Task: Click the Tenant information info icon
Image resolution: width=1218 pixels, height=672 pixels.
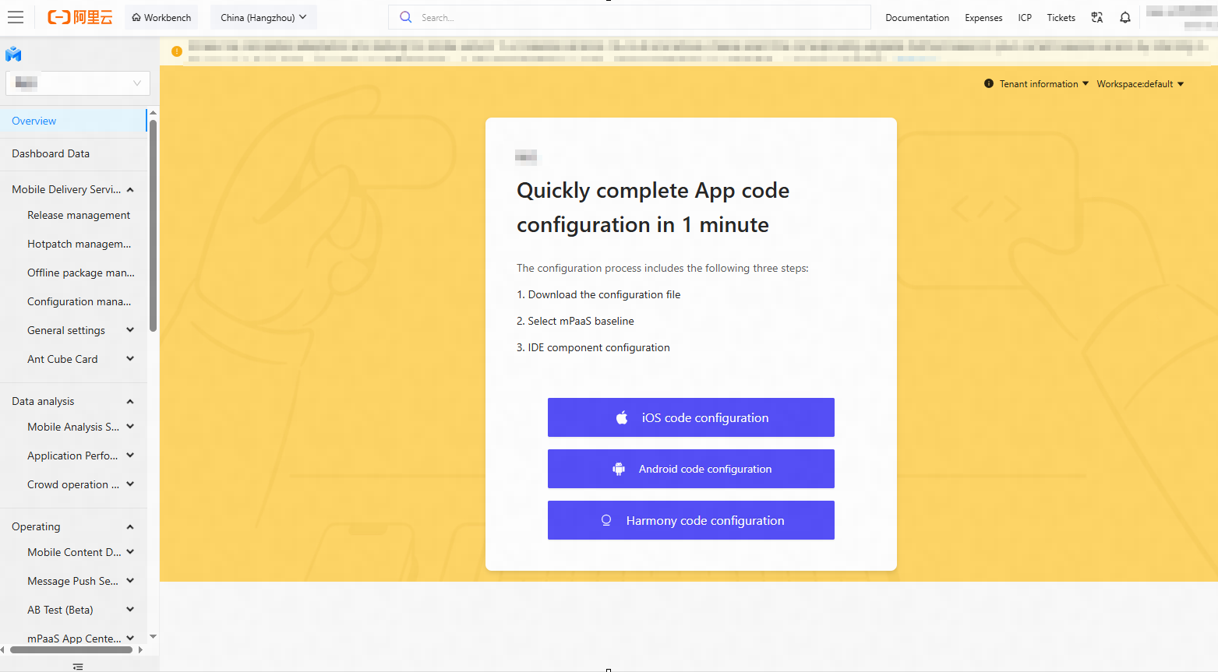Action: [x=989, y=83]
